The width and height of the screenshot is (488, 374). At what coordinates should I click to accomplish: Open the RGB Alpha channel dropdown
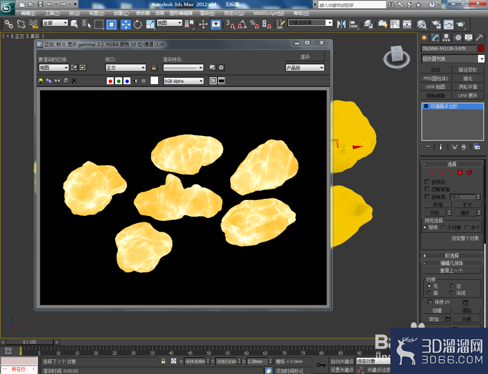(183, 81)
